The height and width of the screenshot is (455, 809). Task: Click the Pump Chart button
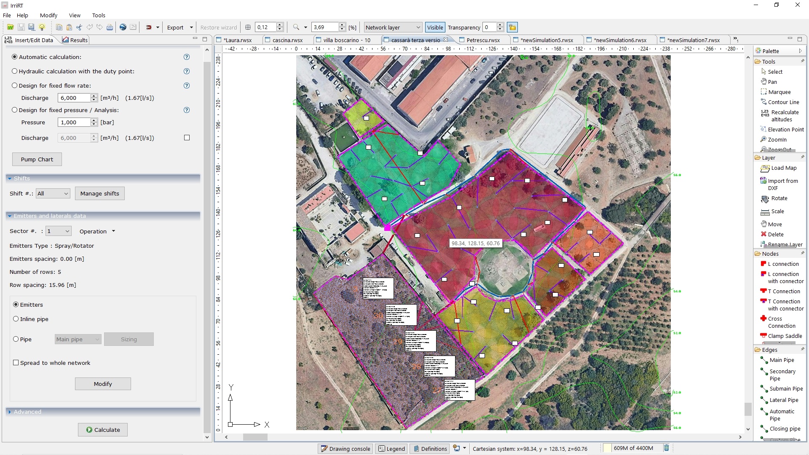[37, 159]
